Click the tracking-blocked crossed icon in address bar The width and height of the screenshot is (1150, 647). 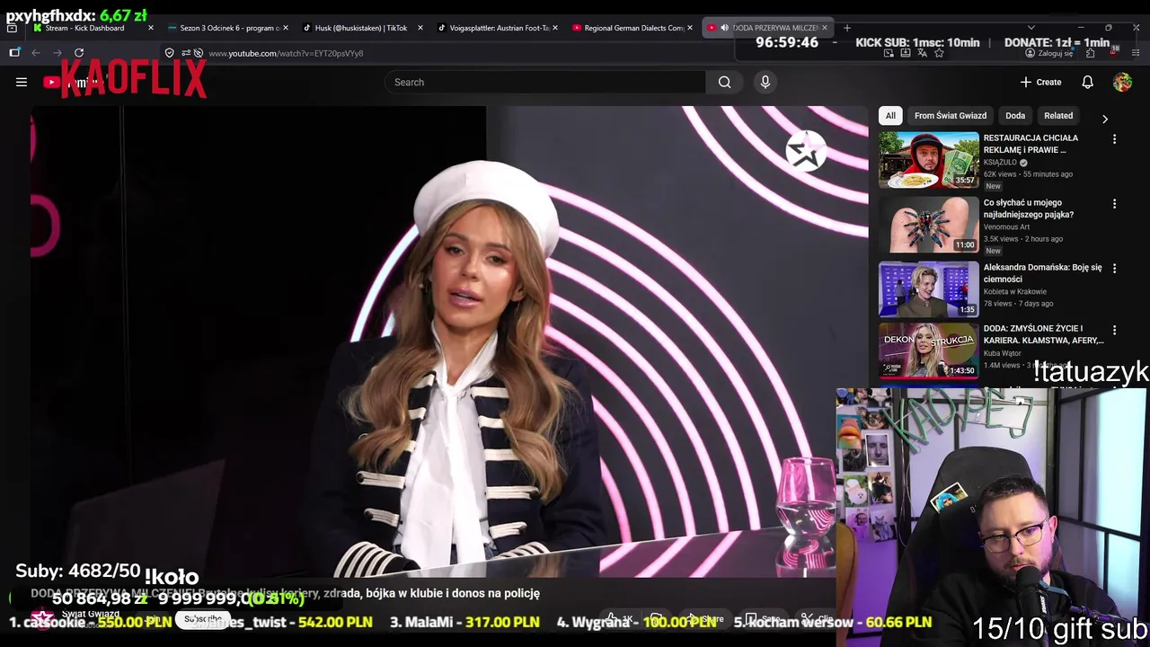198,53
